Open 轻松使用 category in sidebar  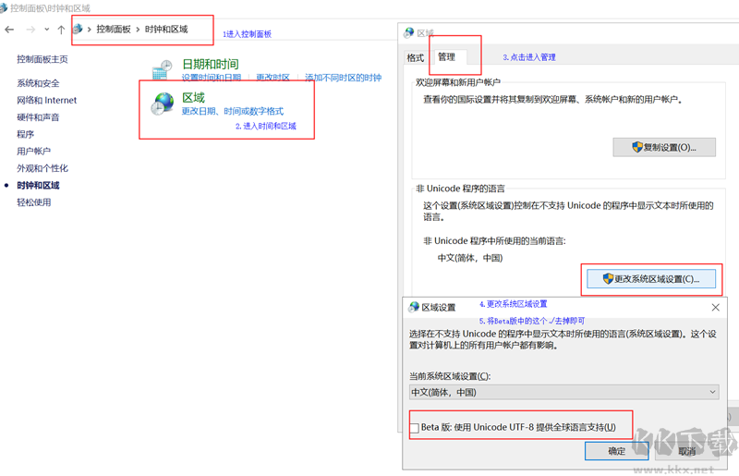coord(34,202)
